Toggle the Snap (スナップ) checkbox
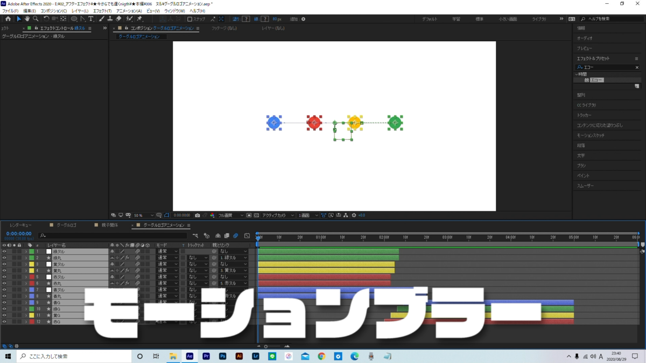This screenshot has height=363, width=646. point(189,19)
